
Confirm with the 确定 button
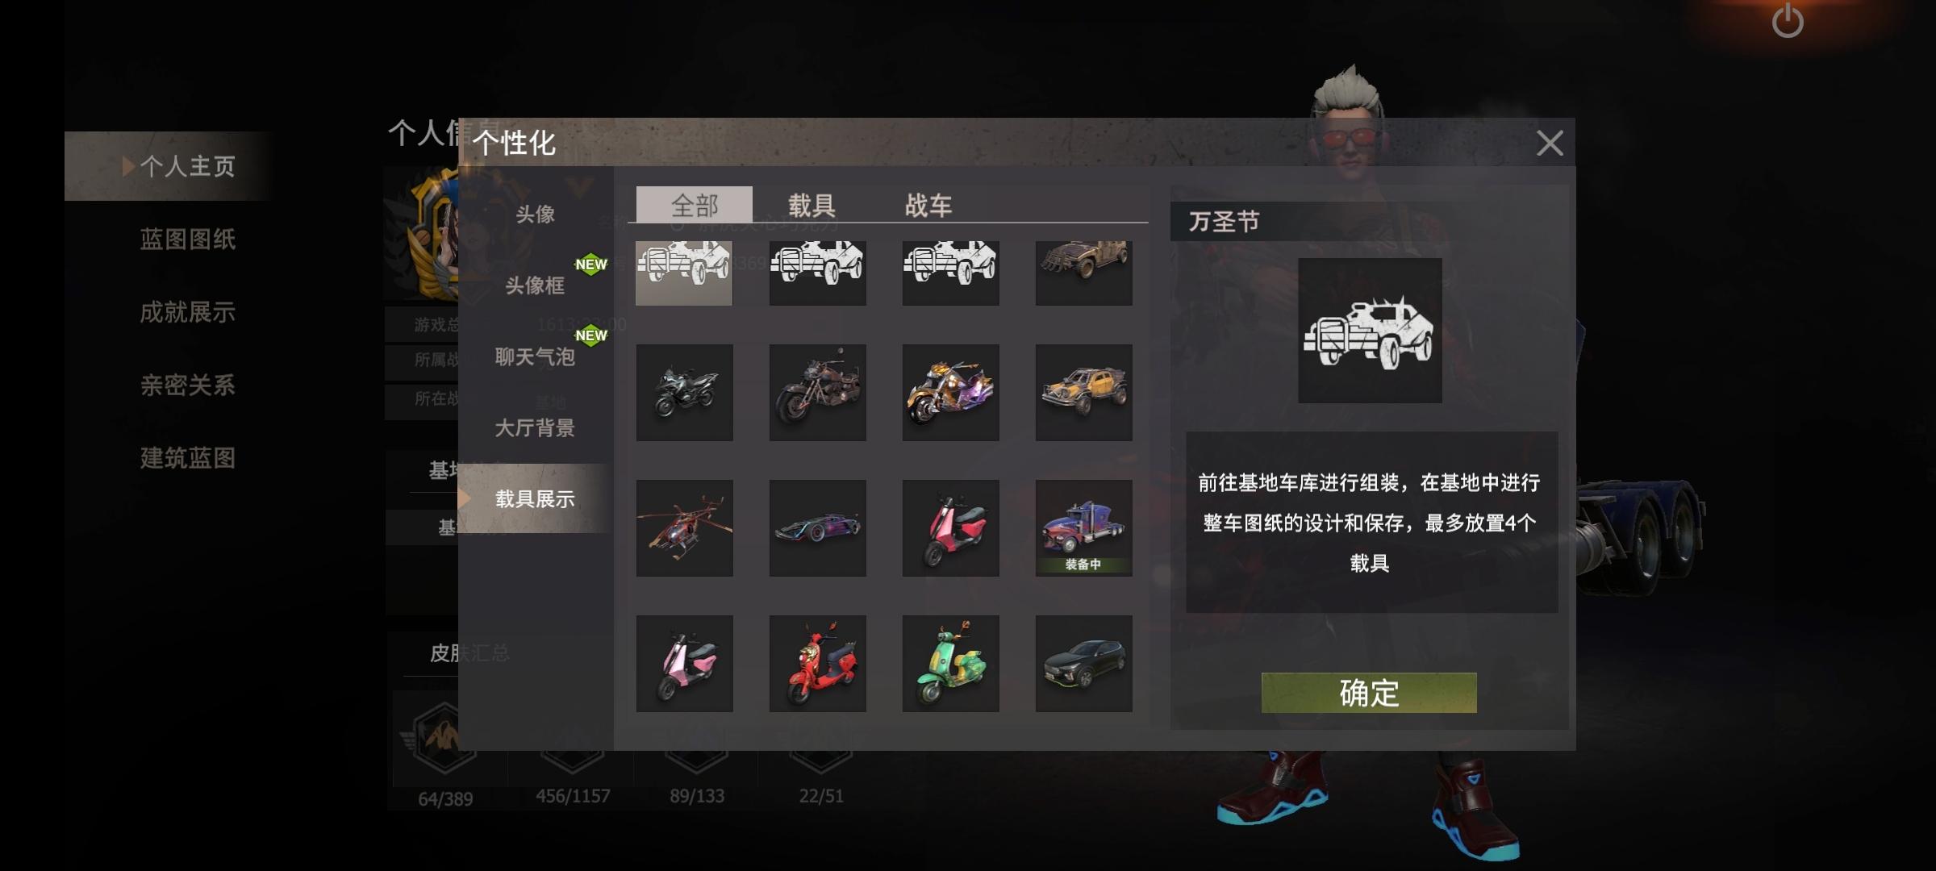click(x=1369, y=693)
